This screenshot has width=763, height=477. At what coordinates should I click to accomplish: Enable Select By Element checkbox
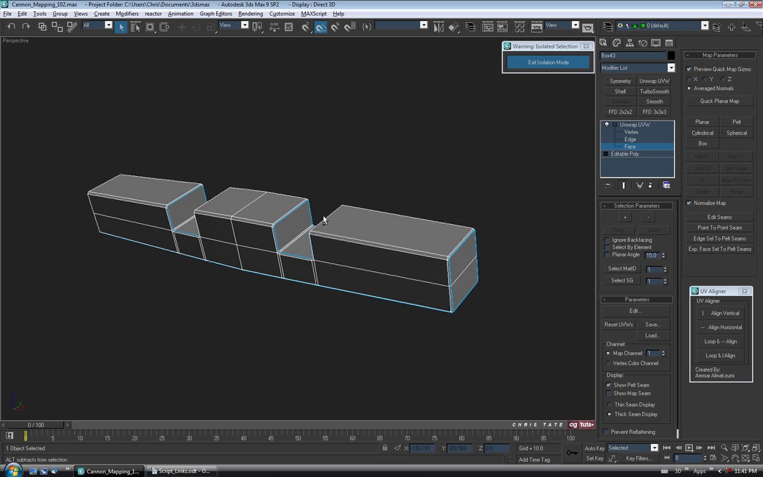tap(607, 247)
